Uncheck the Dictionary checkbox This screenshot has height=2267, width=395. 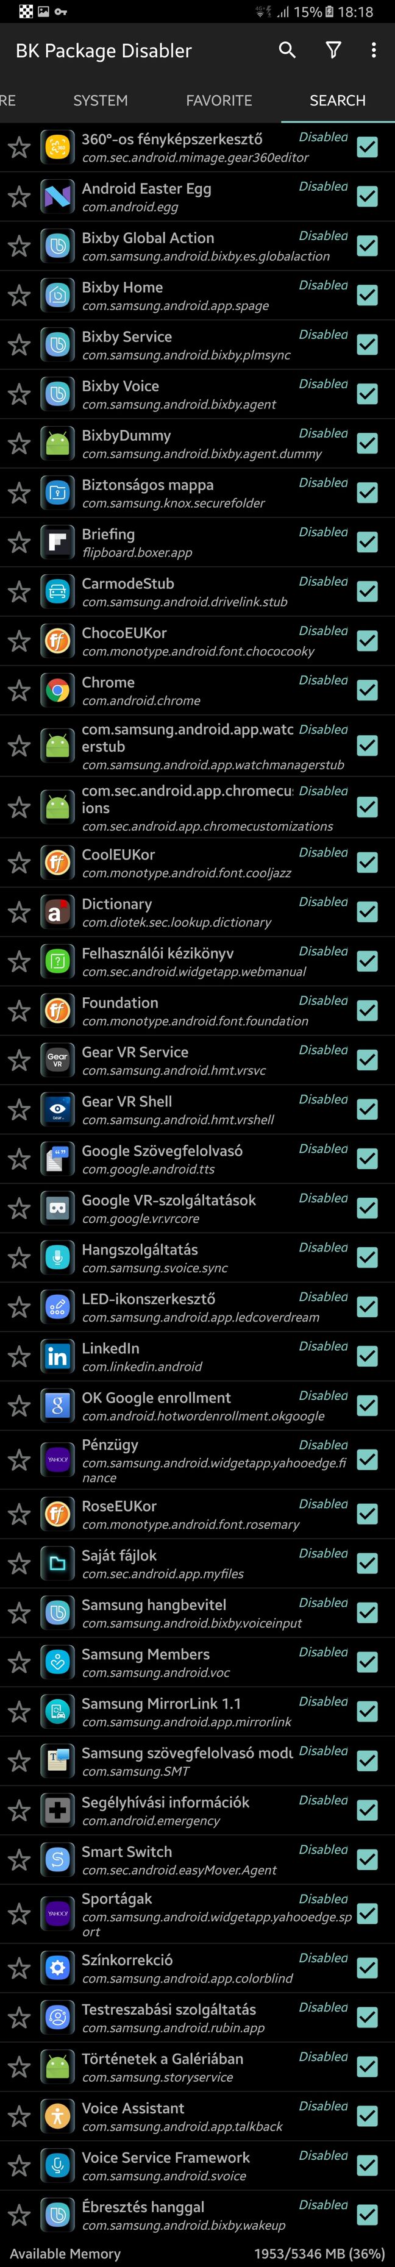tap(368, 912)
